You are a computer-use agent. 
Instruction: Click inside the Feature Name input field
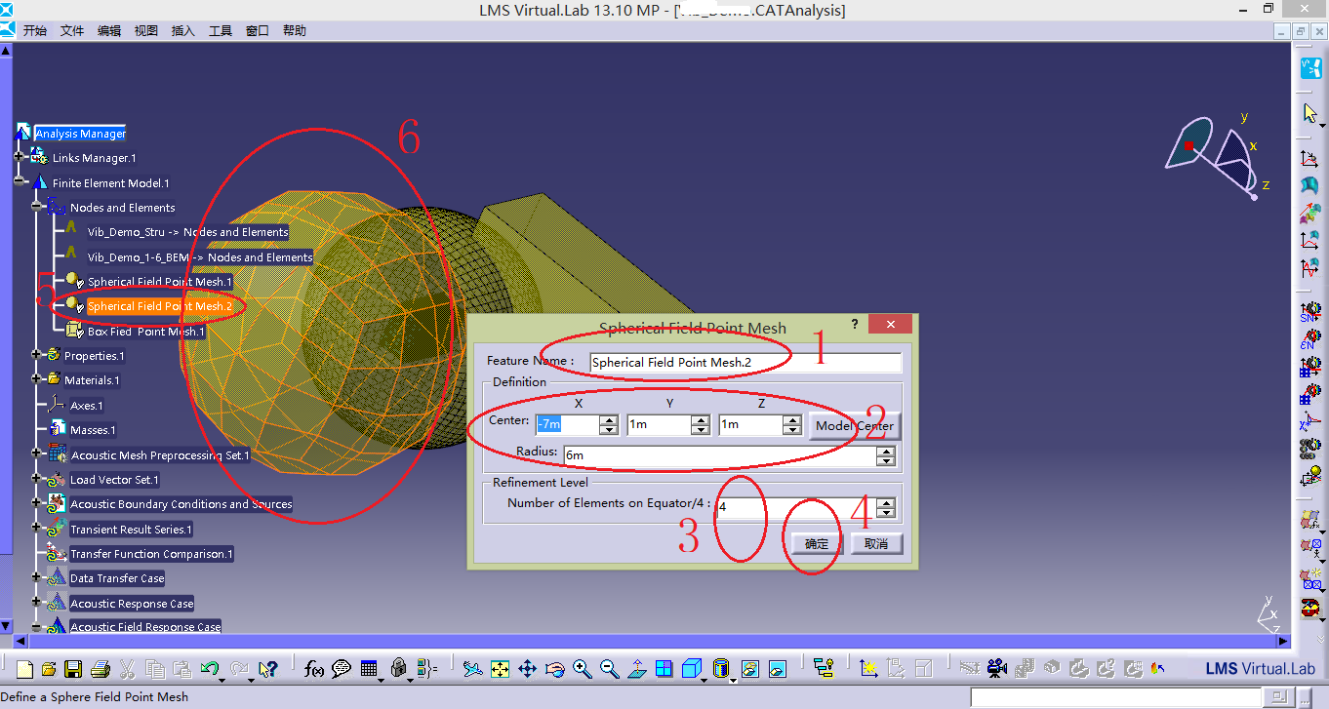click(742, 362)
